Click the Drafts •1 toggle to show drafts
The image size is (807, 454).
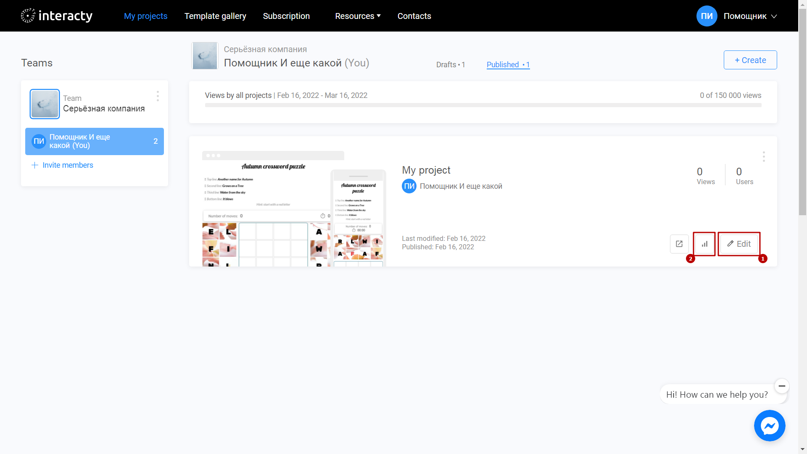451,65
